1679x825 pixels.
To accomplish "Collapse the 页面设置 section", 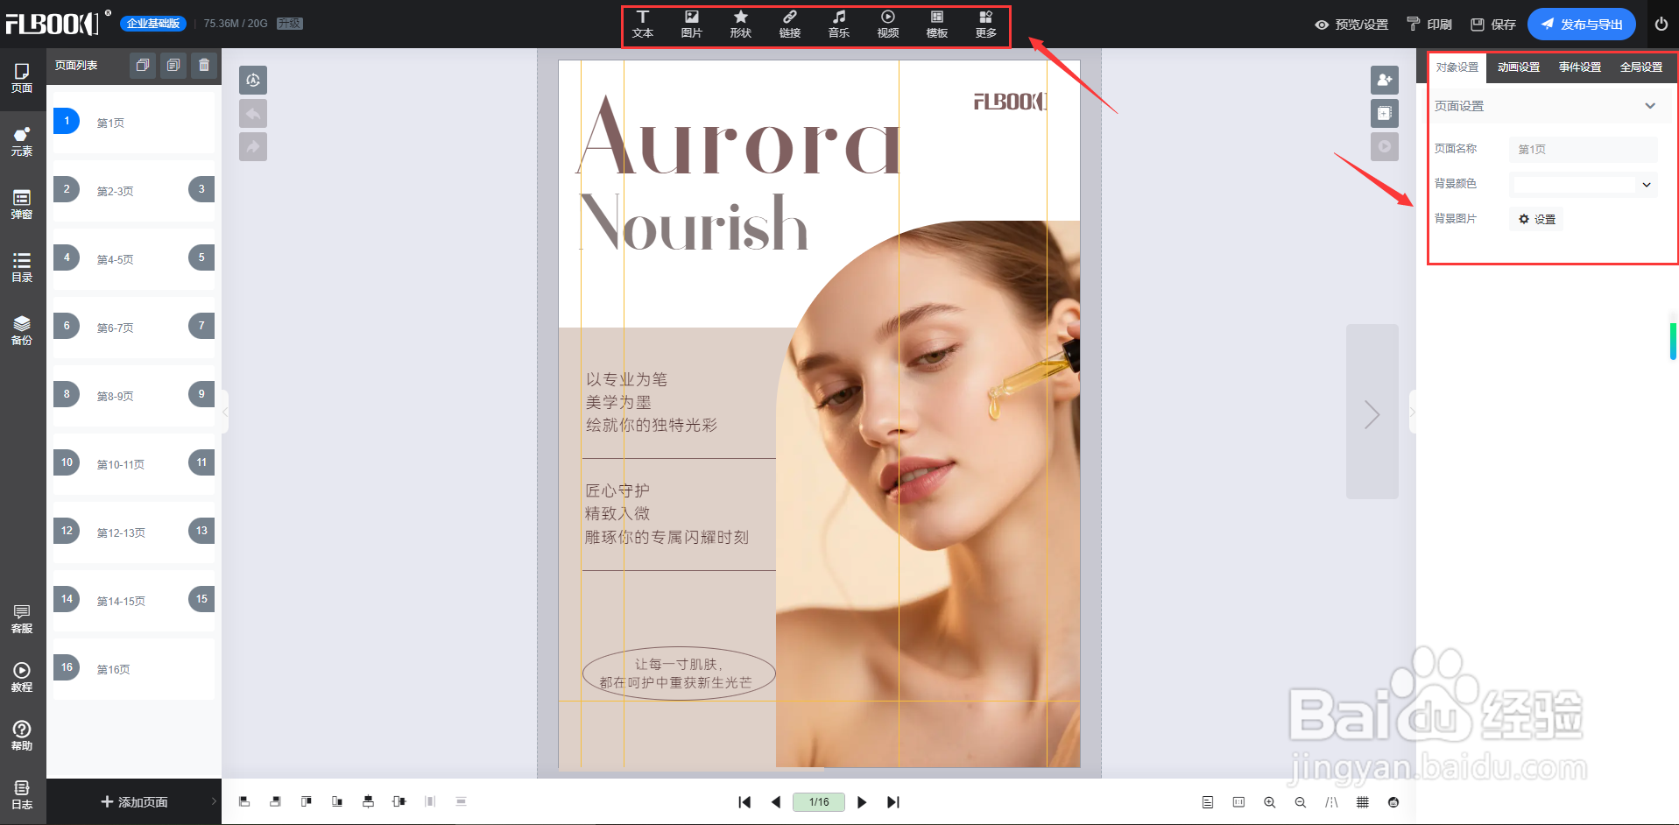I will (x=1650, y=106).
